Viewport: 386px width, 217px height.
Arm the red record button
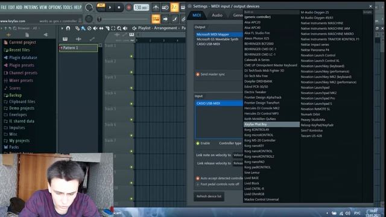pyautogui.click(x=128, y=8)
